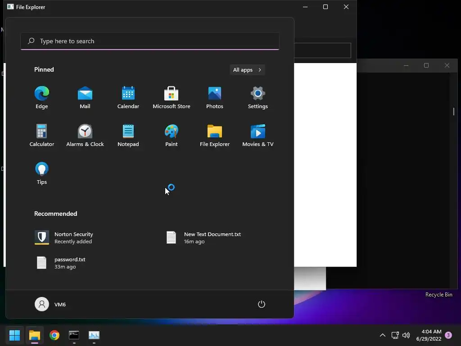Open the notification badge showing 3
Screen dimensions: 461x346
click(448, 335)
